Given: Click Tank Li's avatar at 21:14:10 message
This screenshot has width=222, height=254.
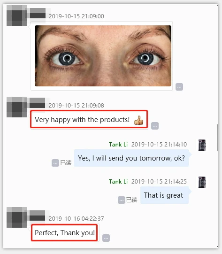Looking at the screenshot, I should coord(202,145).
